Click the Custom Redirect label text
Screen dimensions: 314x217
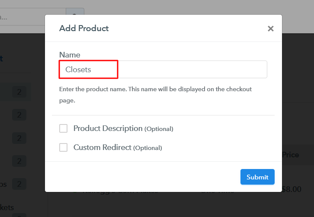(102, 147)
